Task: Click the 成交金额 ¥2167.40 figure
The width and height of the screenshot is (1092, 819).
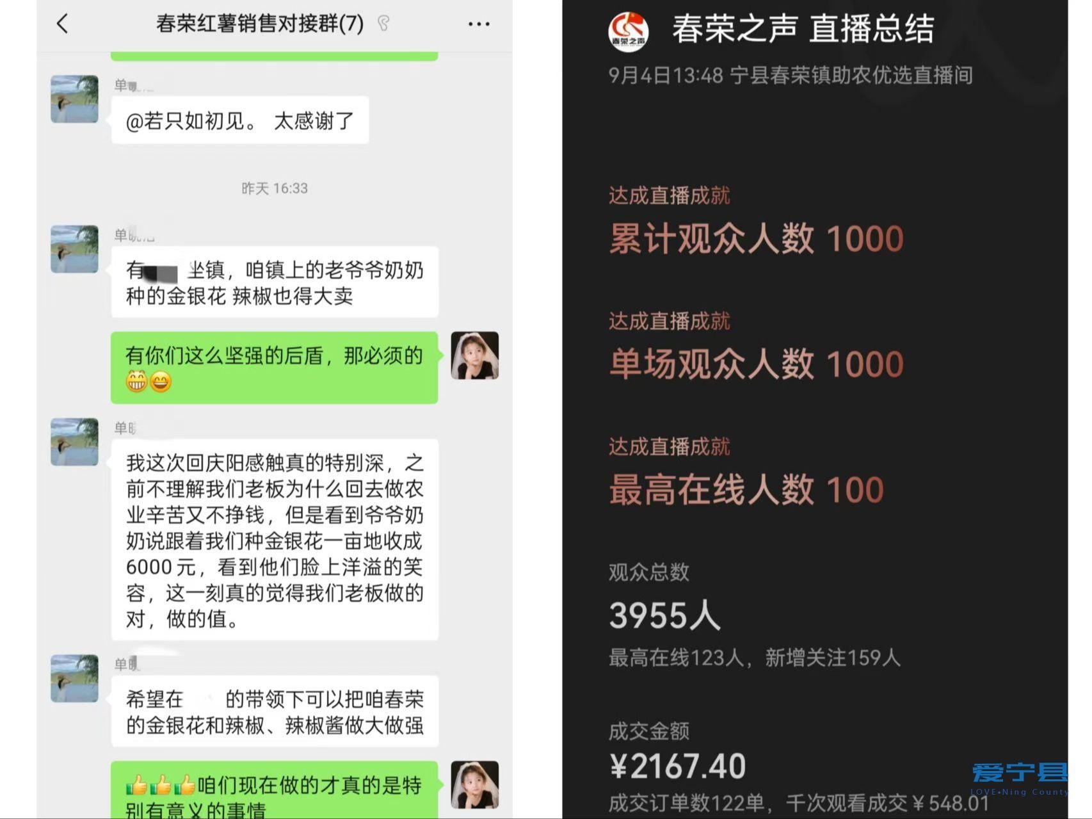Action: point(677,766)
